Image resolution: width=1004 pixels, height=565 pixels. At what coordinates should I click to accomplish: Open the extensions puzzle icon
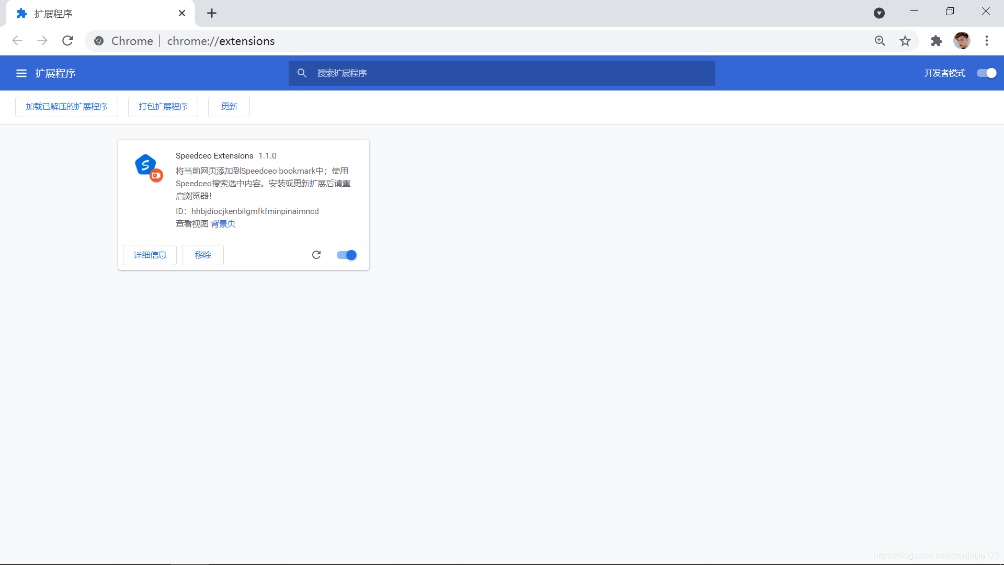[936, 41]
